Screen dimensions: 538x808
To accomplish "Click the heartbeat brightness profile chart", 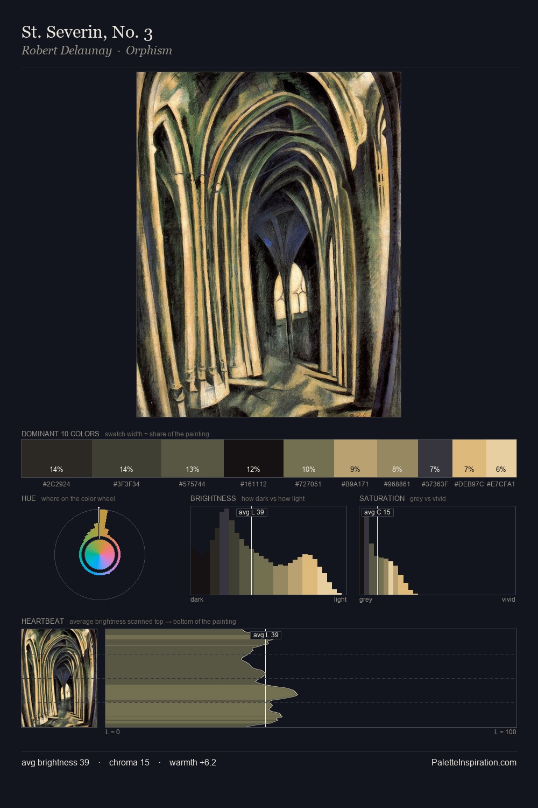I will [x=311, y=678].
